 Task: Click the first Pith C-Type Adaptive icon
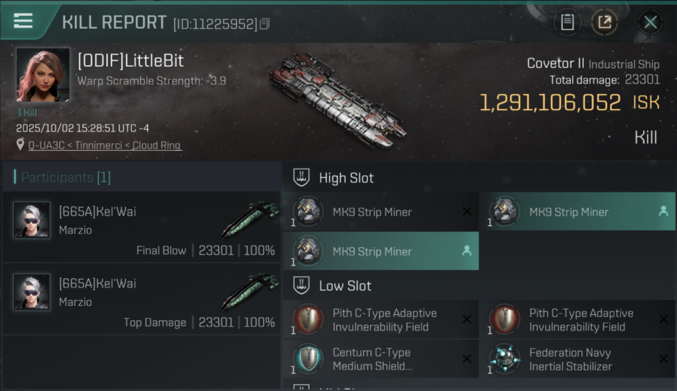(x=308, y=320)
